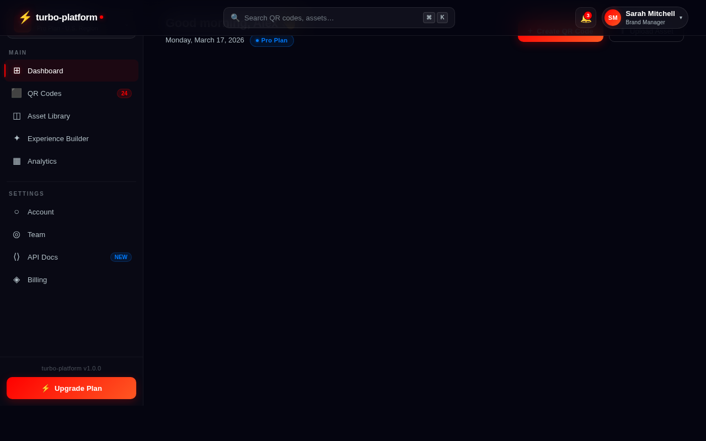This screenshot has width=706, height=441.
Task: Click the Billing diamond icon
Action: 17,279
